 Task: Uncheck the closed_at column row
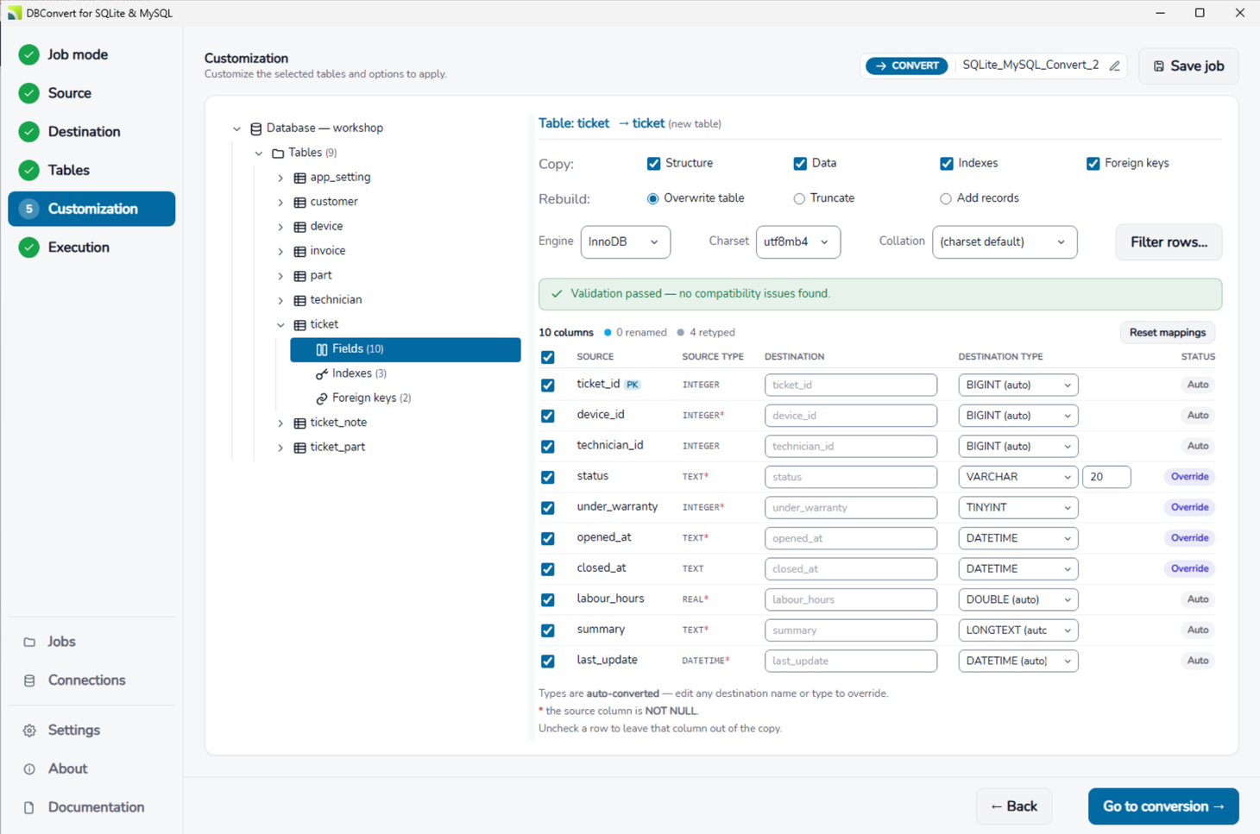click(548, 569)
